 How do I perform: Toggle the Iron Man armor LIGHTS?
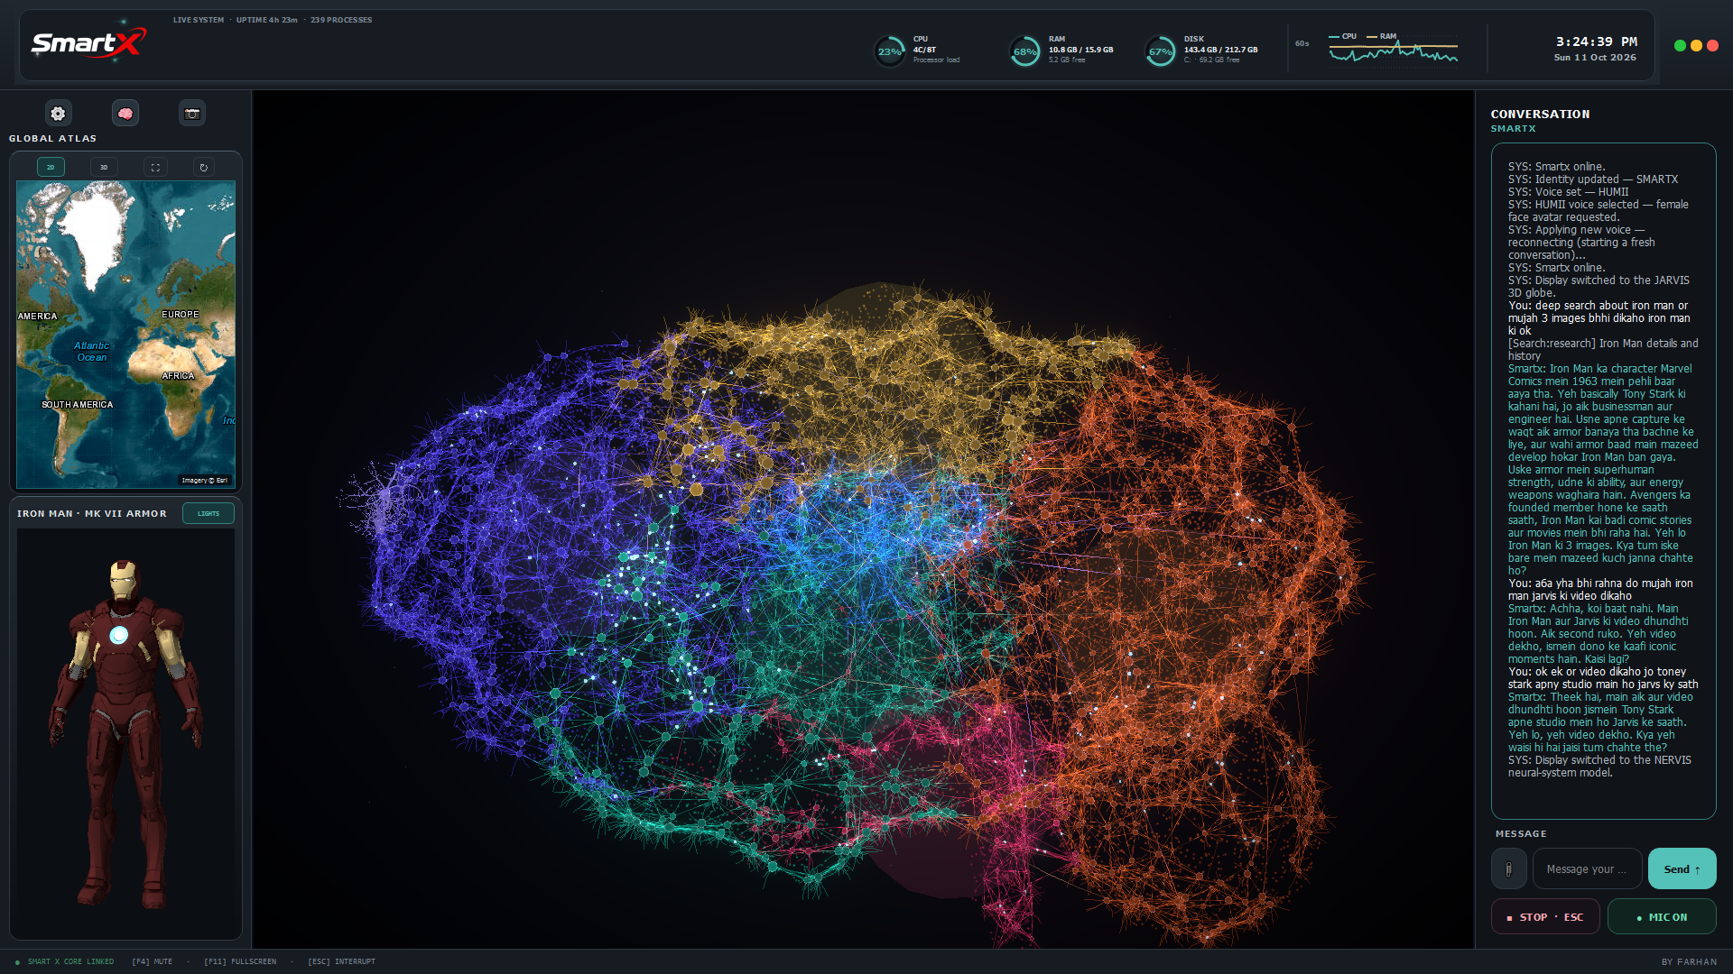coord(209,513)
